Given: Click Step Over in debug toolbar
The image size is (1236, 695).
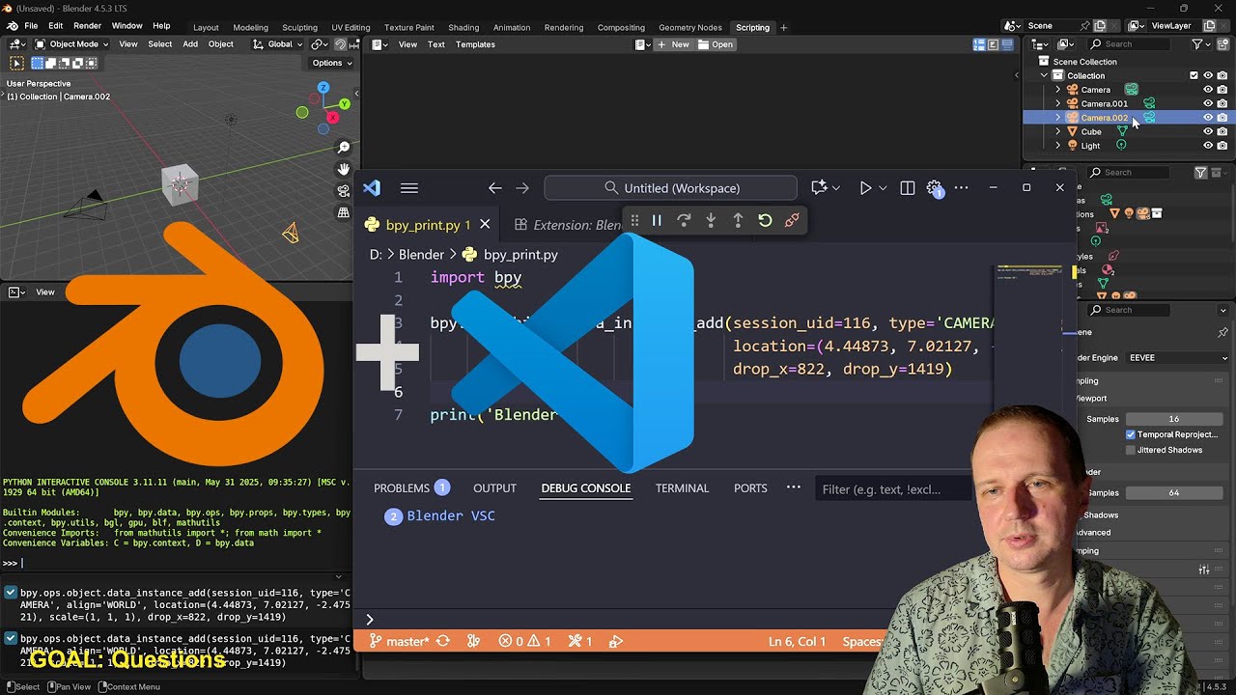Looking at the screenshot, I should pyautogui.click(x=684, y=220).
